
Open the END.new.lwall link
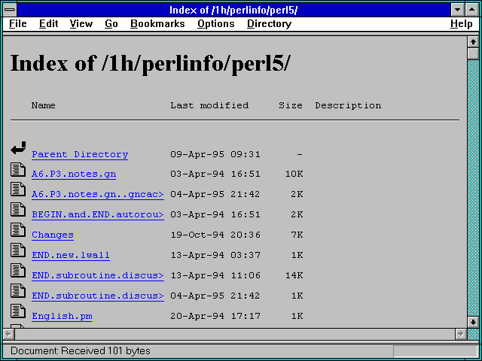pos(71,255)
